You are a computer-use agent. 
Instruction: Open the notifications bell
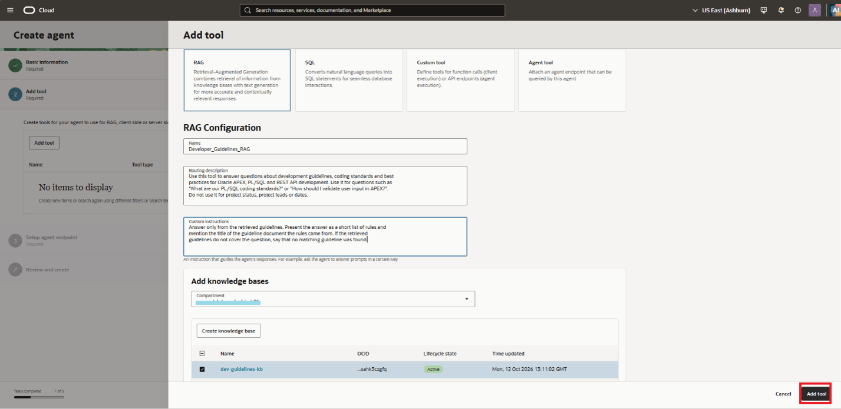[x=781, y=10]
